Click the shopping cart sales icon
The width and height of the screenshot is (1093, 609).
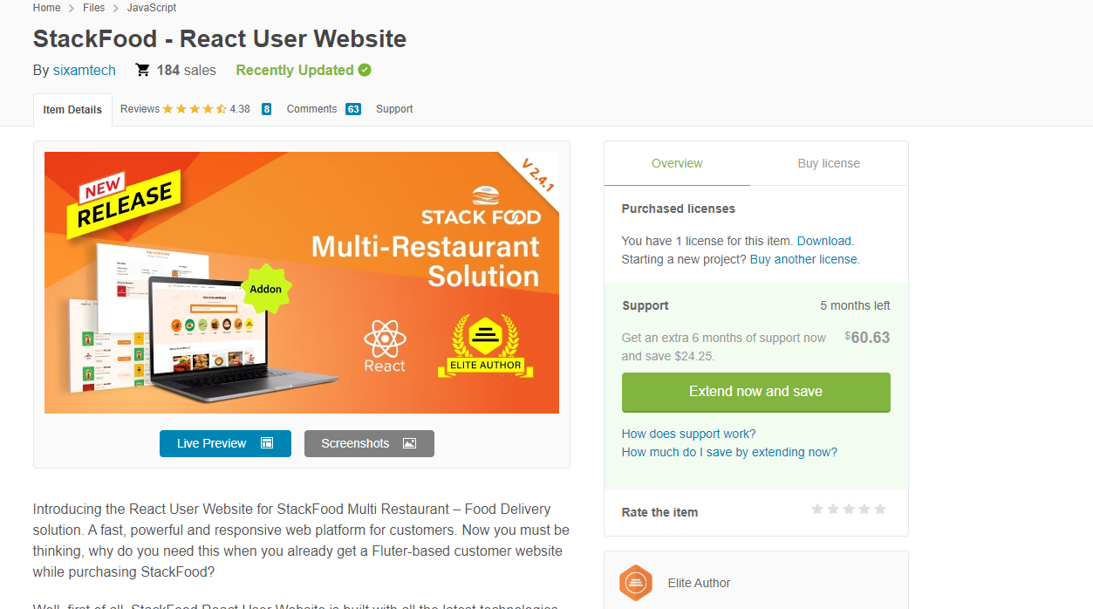coord(143,70)
